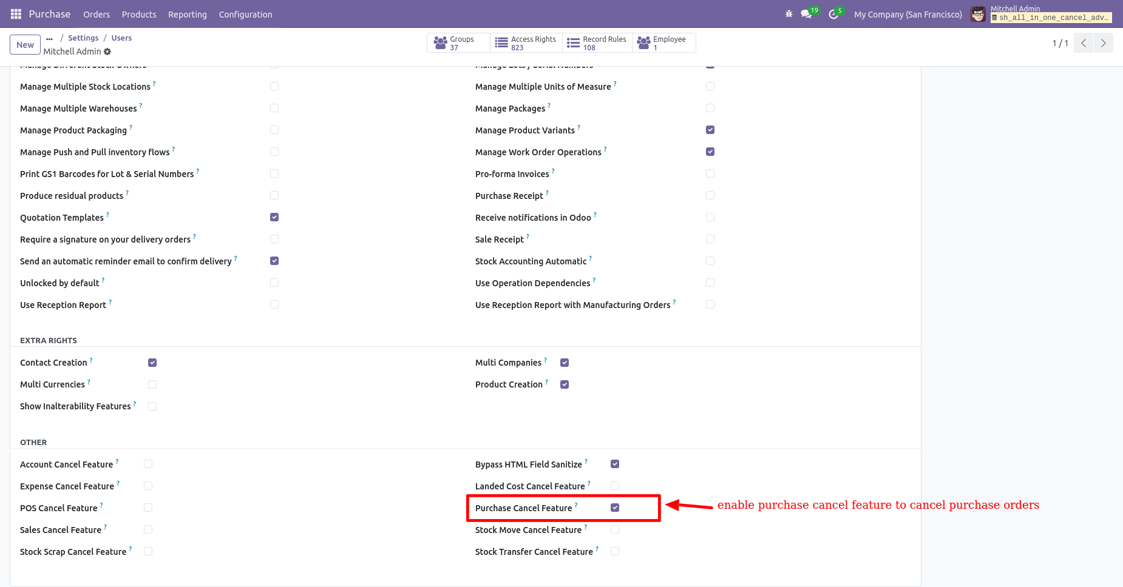Uncheck Bypass HTML Field Sanitize

(x=615, y=464)
